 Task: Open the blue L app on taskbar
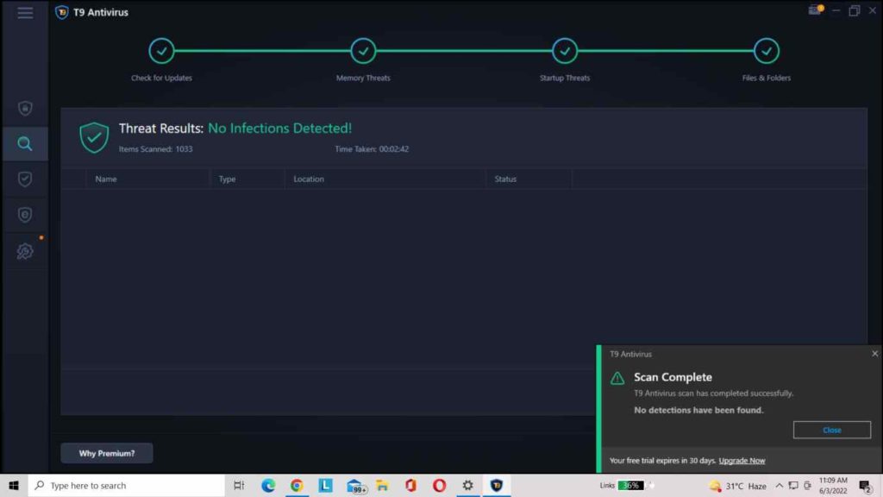click(x=325, y=485)
